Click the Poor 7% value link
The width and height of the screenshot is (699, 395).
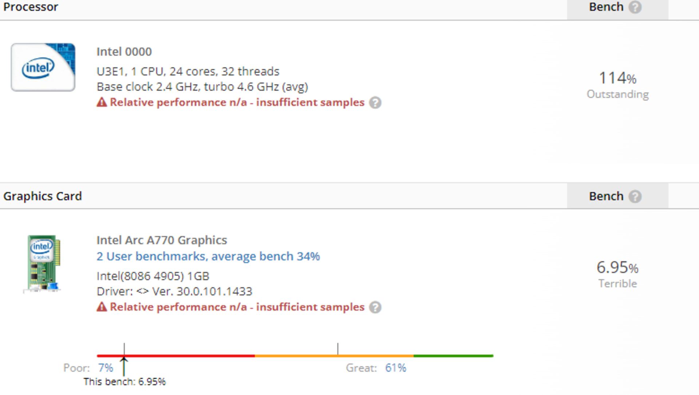[x=106, y=368]
